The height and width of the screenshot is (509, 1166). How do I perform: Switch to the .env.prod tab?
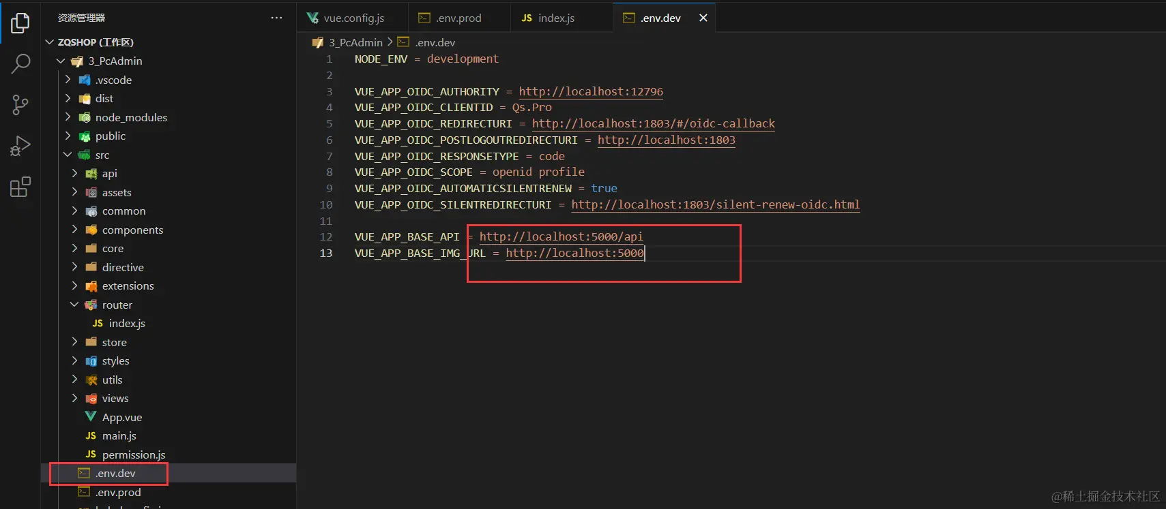[x=458, y=18]
